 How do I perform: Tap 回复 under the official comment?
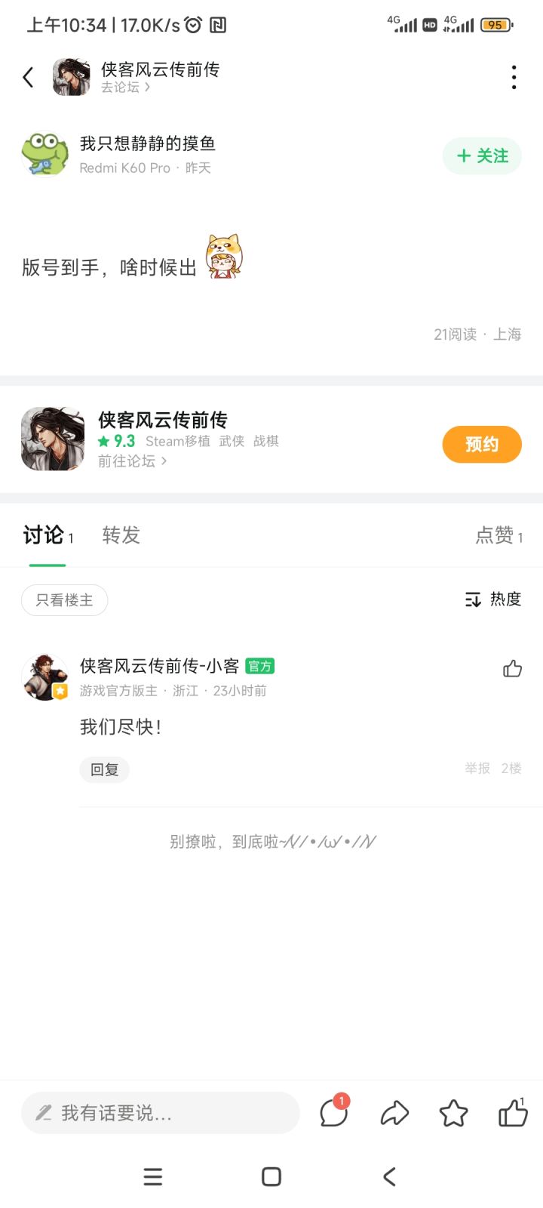click(105, 769)
